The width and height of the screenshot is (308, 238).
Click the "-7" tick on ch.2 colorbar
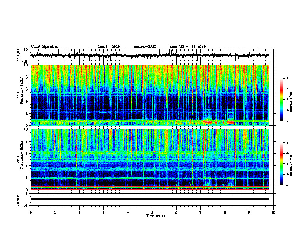[287, 185]
